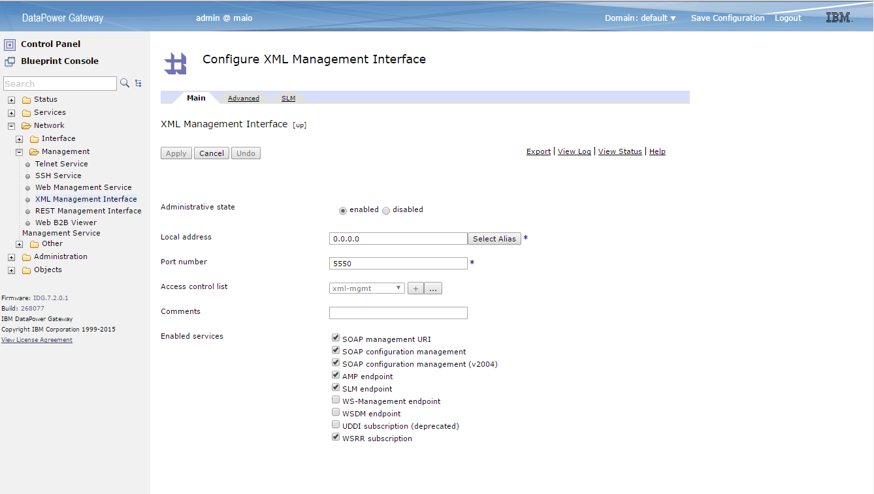Expand the Status tree node
This screenshot has height=494, width=874.
(12, 100)
